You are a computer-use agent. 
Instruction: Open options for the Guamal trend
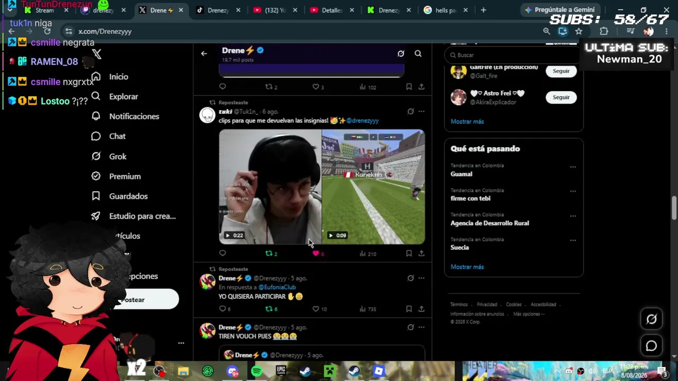tap(573, 167)
